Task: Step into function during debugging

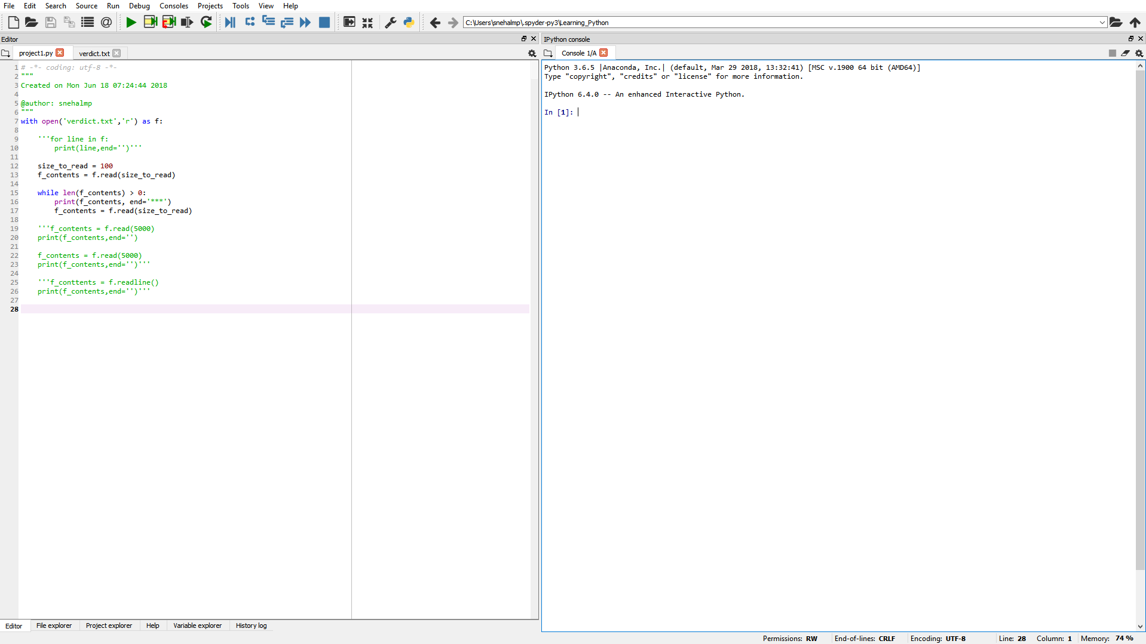Action: [268, 22]
